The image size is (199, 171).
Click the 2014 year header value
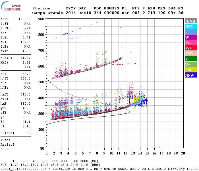pos(71,13)
